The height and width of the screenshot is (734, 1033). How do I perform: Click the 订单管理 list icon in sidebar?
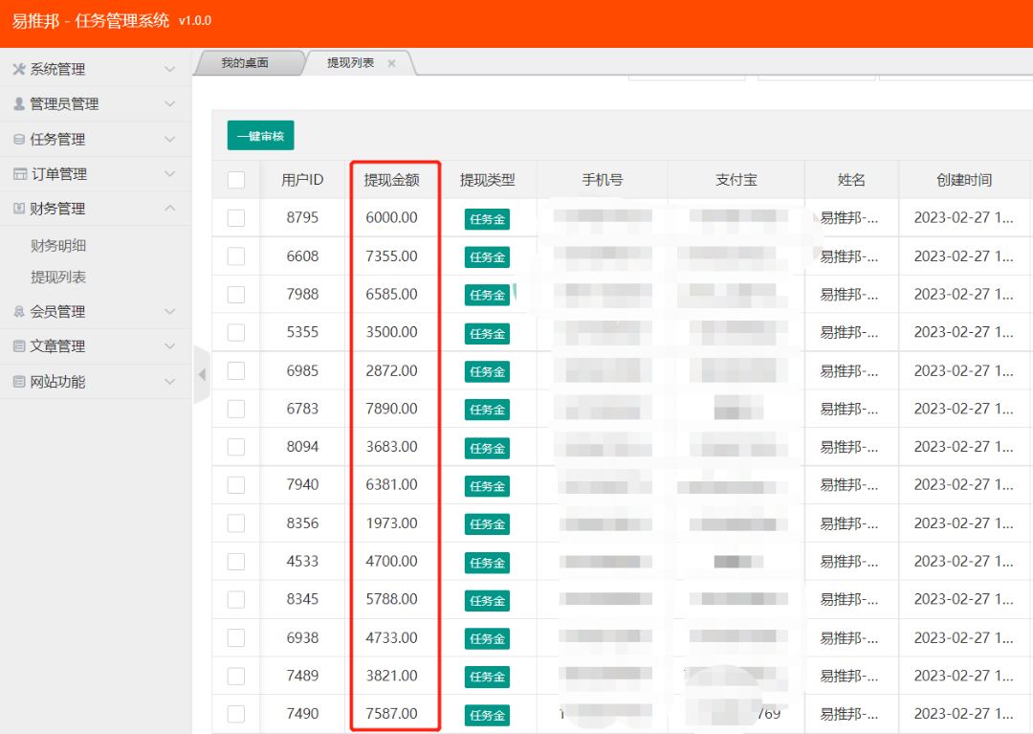click(21, 173)
